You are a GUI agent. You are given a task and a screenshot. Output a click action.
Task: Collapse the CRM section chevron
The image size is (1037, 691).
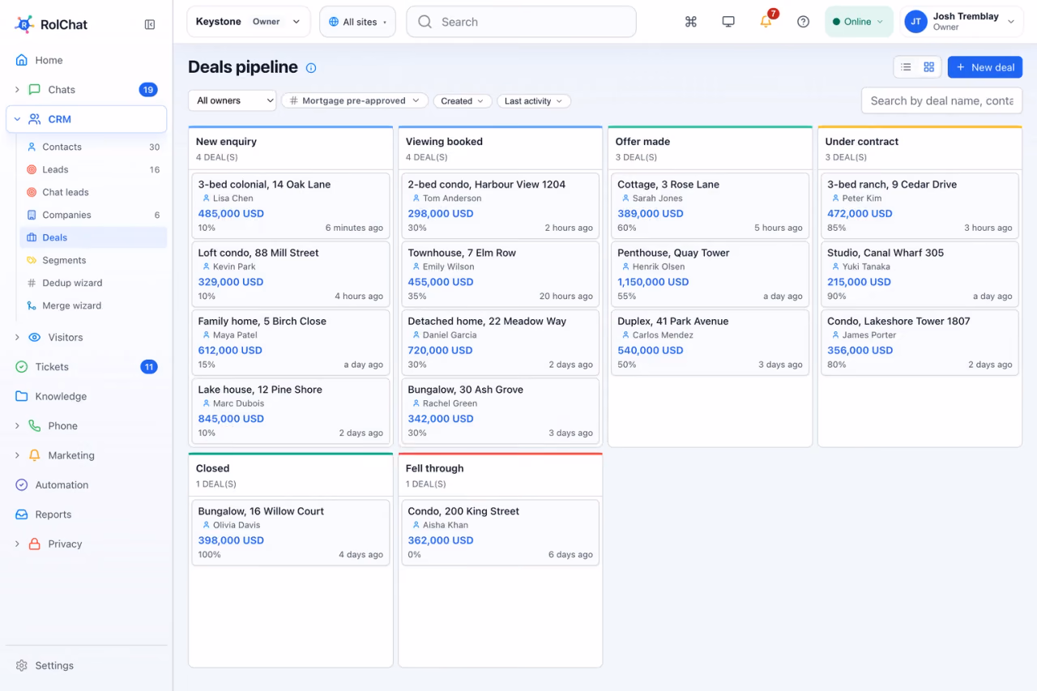(x=17, y=119)
